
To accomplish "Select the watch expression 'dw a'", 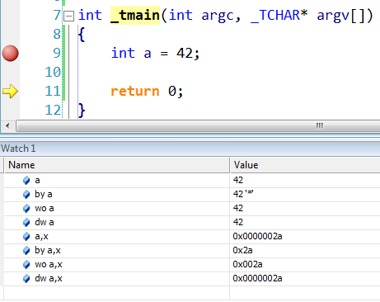I will click(x=45, y=222).
